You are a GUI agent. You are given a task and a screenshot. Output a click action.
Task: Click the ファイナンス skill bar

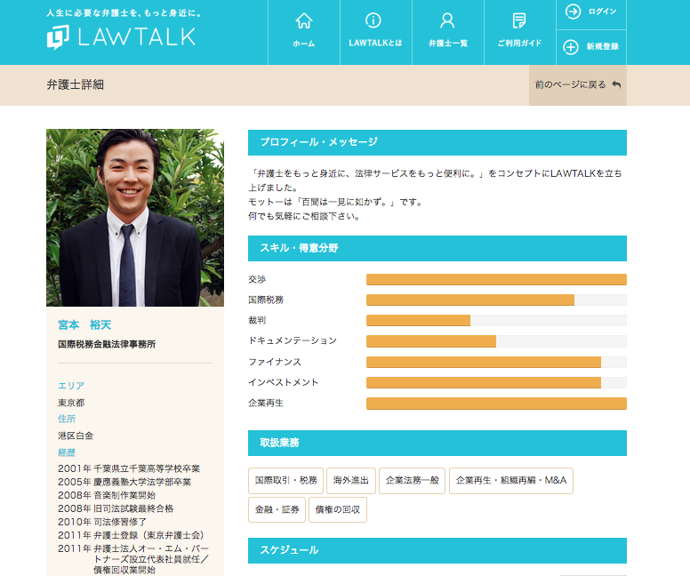tap(496, 362)
